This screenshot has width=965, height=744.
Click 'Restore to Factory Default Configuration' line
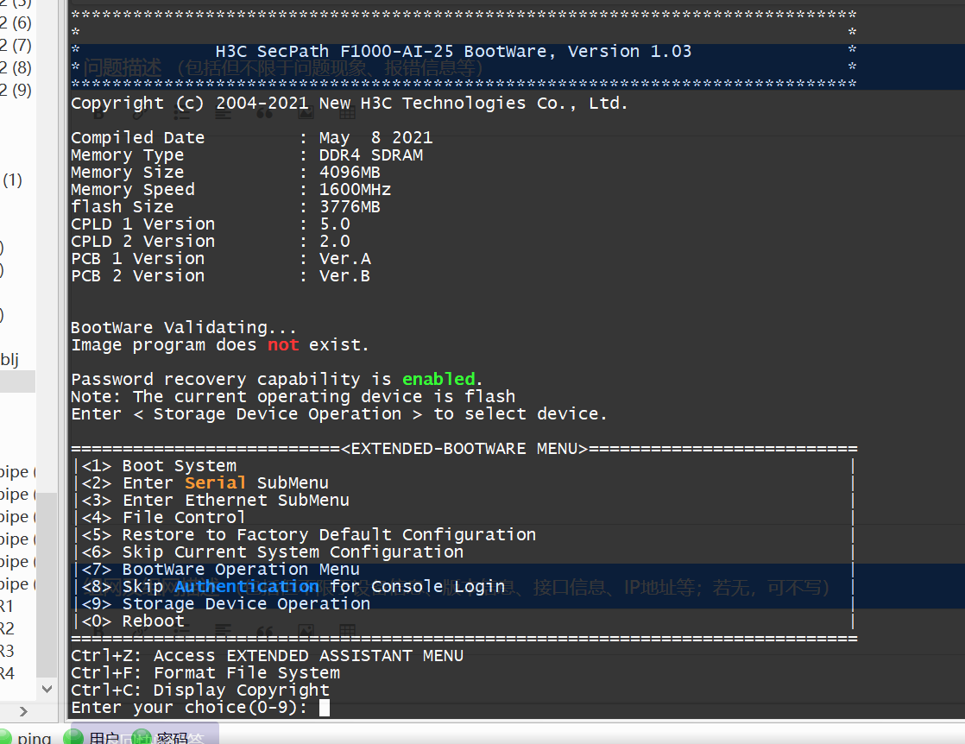(308, 535)
